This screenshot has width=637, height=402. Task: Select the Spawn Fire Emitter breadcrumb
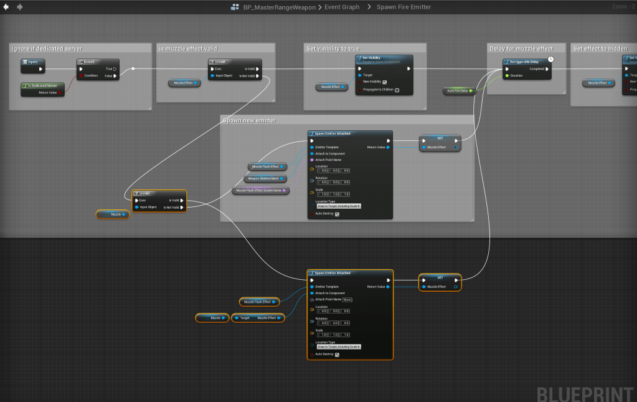pos(403,7)
